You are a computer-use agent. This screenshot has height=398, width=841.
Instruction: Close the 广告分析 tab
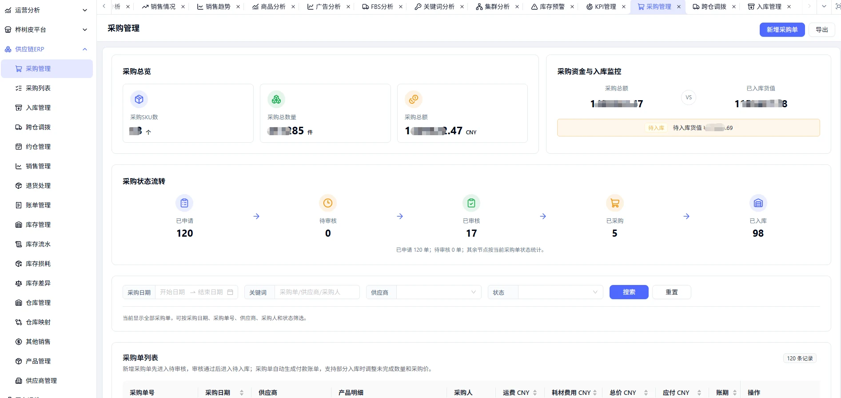tap(348, 7)
